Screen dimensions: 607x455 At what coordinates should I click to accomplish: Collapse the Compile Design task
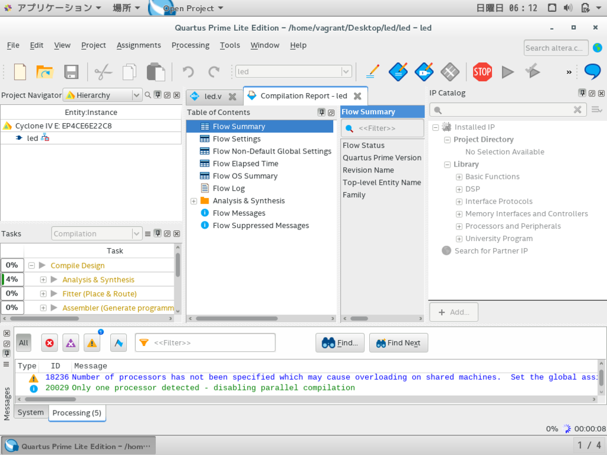coord(32,265)
